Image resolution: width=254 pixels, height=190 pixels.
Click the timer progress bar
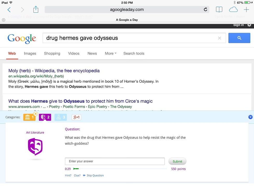point(120,169)
